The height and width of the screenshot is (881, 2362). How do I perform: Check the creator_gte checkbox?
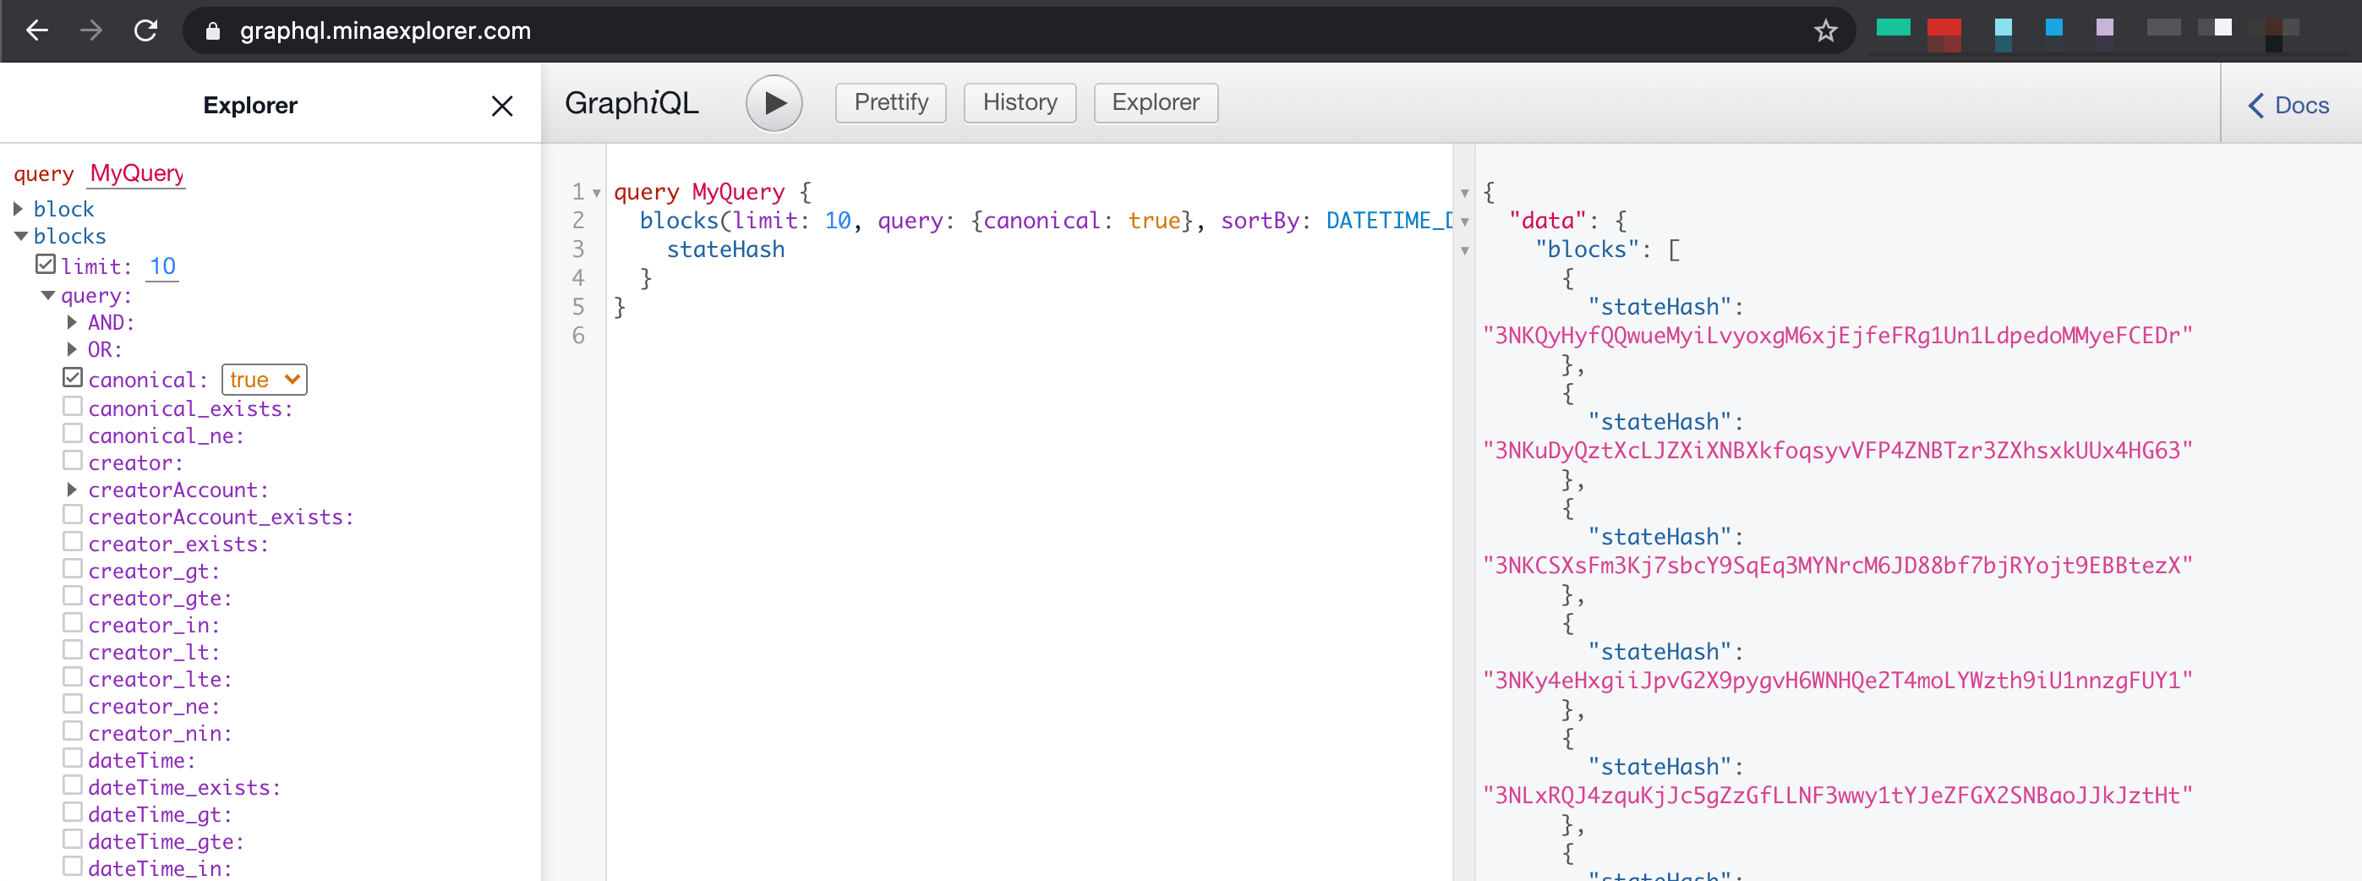pos(74,595)
